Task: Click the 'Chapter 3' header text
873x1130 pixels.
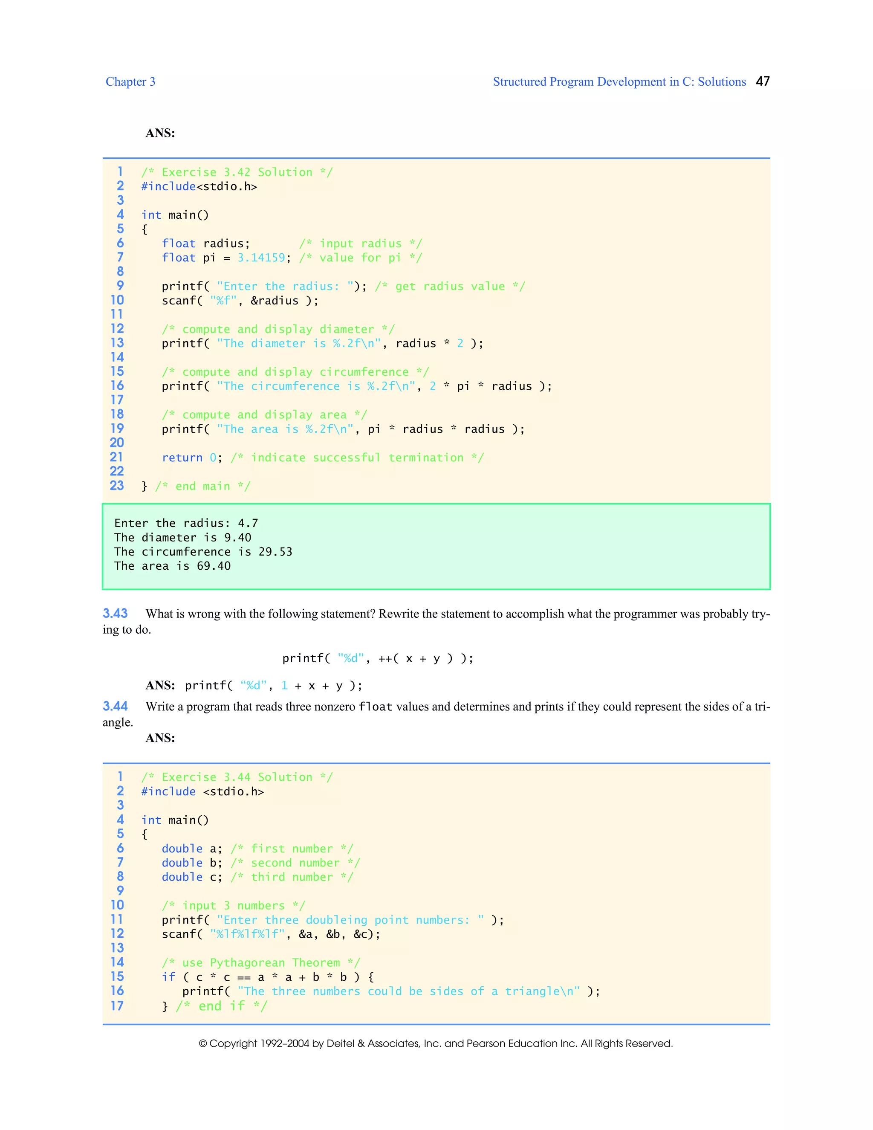Action: [130, 82]
